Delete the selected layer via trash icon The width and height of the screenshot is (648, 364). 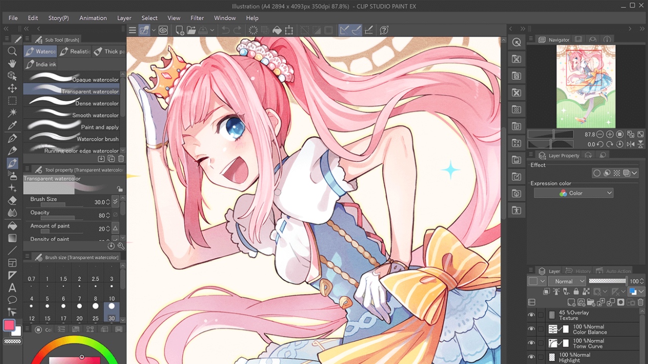[x=640, y=302]
